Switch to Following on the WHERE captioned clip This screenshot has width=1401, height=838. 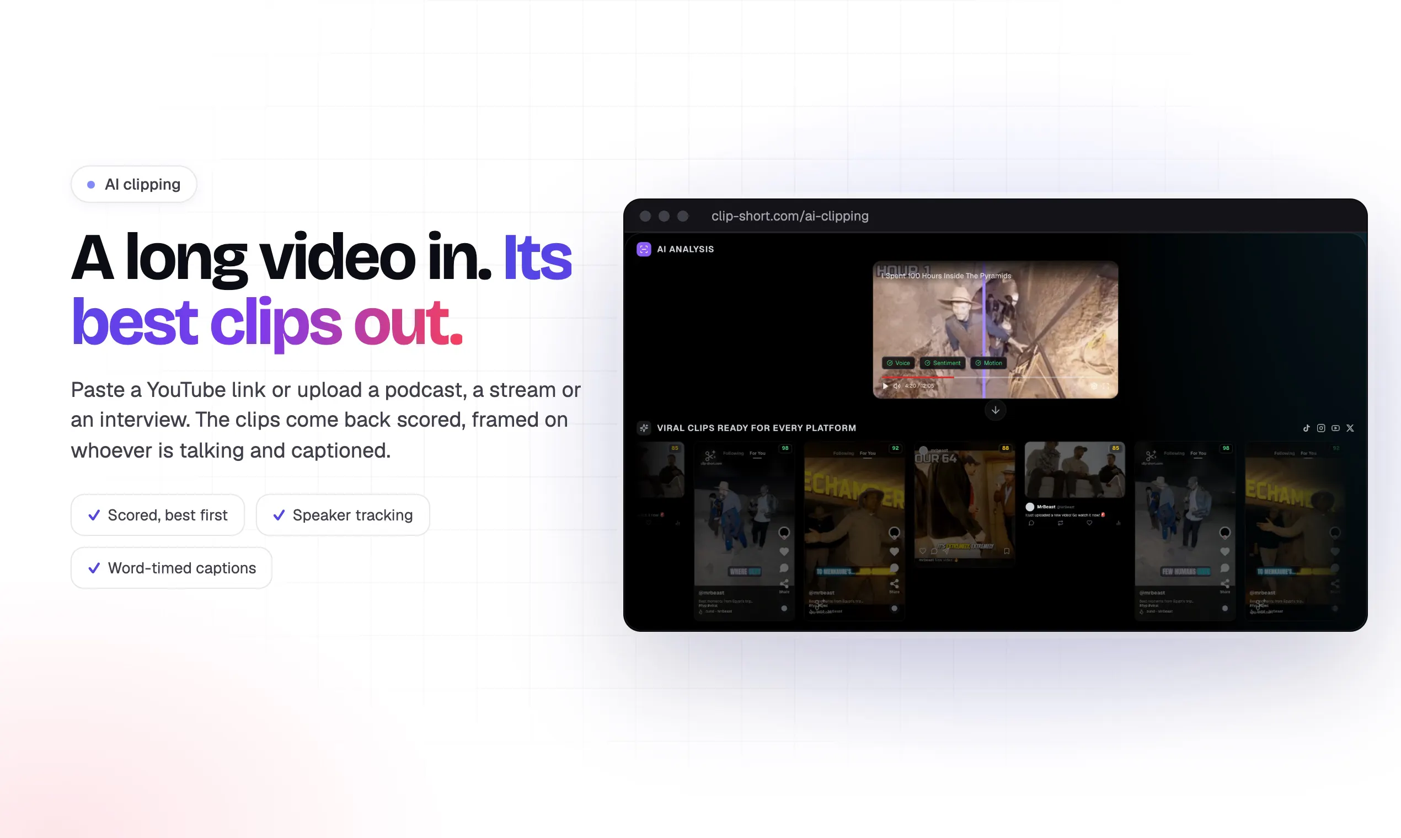click(733, 453)
